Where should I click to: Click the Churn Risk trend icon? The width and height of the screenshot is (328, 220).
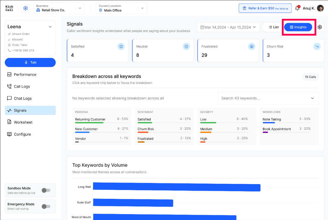point(317,46)
